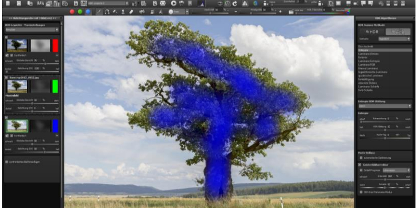The height and width of the screenshot is (208, 416).
Task: Click the green-bordered third exposure thumbnail
Action: (x=17, y=126)
